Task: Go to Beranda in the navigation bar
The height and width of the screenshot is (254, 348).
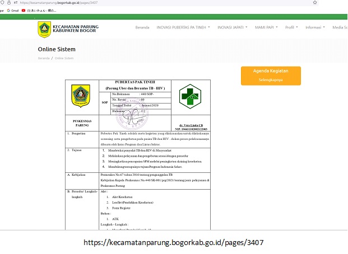Action: point(142,27)
